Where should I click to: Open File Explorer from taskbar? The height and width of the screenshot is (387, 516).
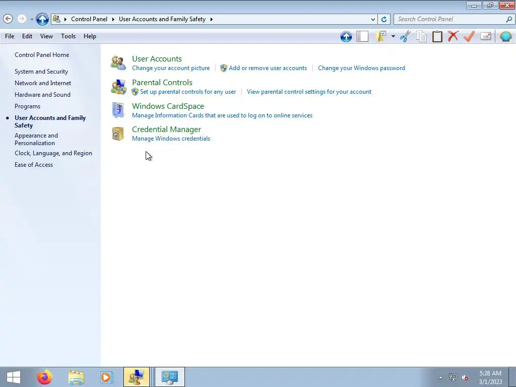tap(76, 377)
